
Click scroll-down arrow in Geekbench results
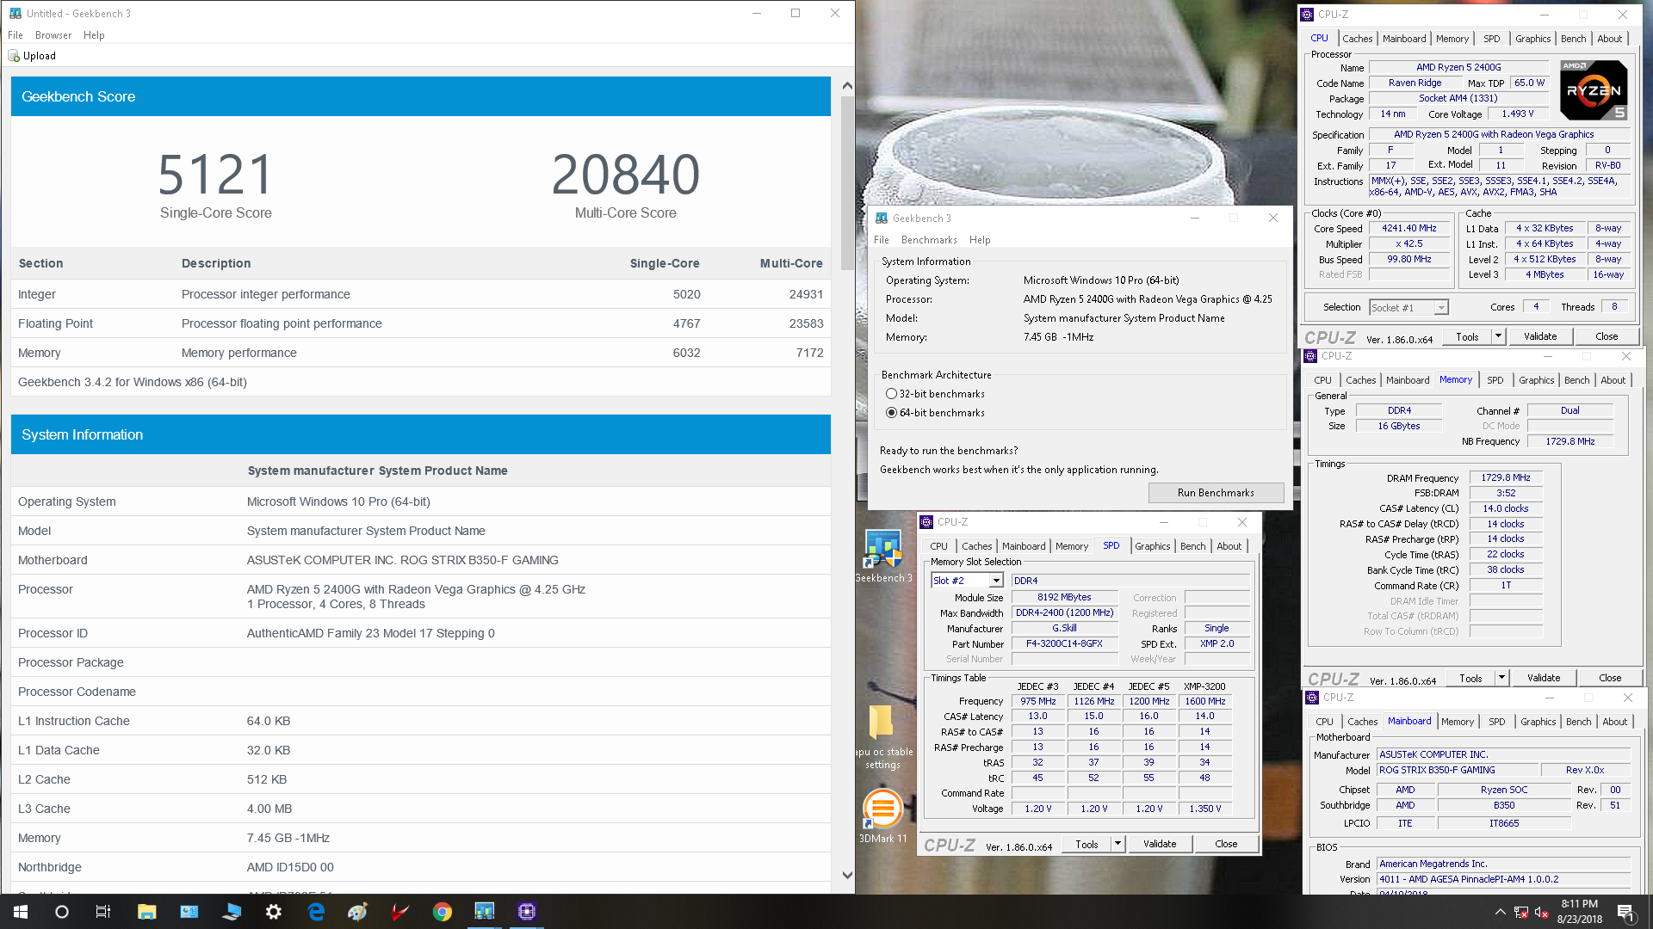pyautogui.click(x=847, y=876)
